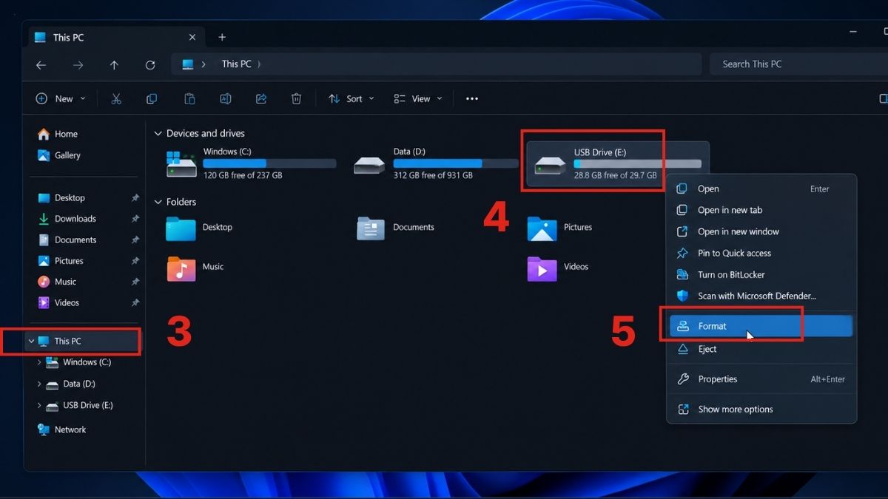Image resolution: width=888 pixels, height=499 pixels.
Task: Click the address bar chevron after This PC
Action: [260, 64]
